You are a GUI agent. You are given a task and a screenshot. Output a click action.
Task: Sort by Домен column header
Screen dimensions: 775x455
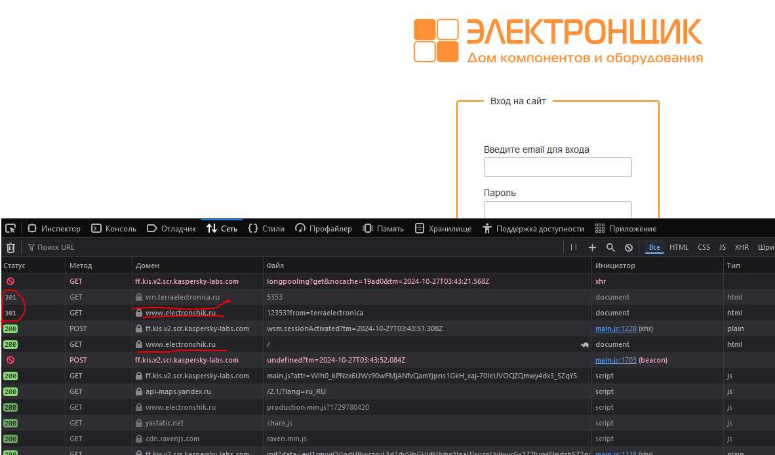coord(198,266)
